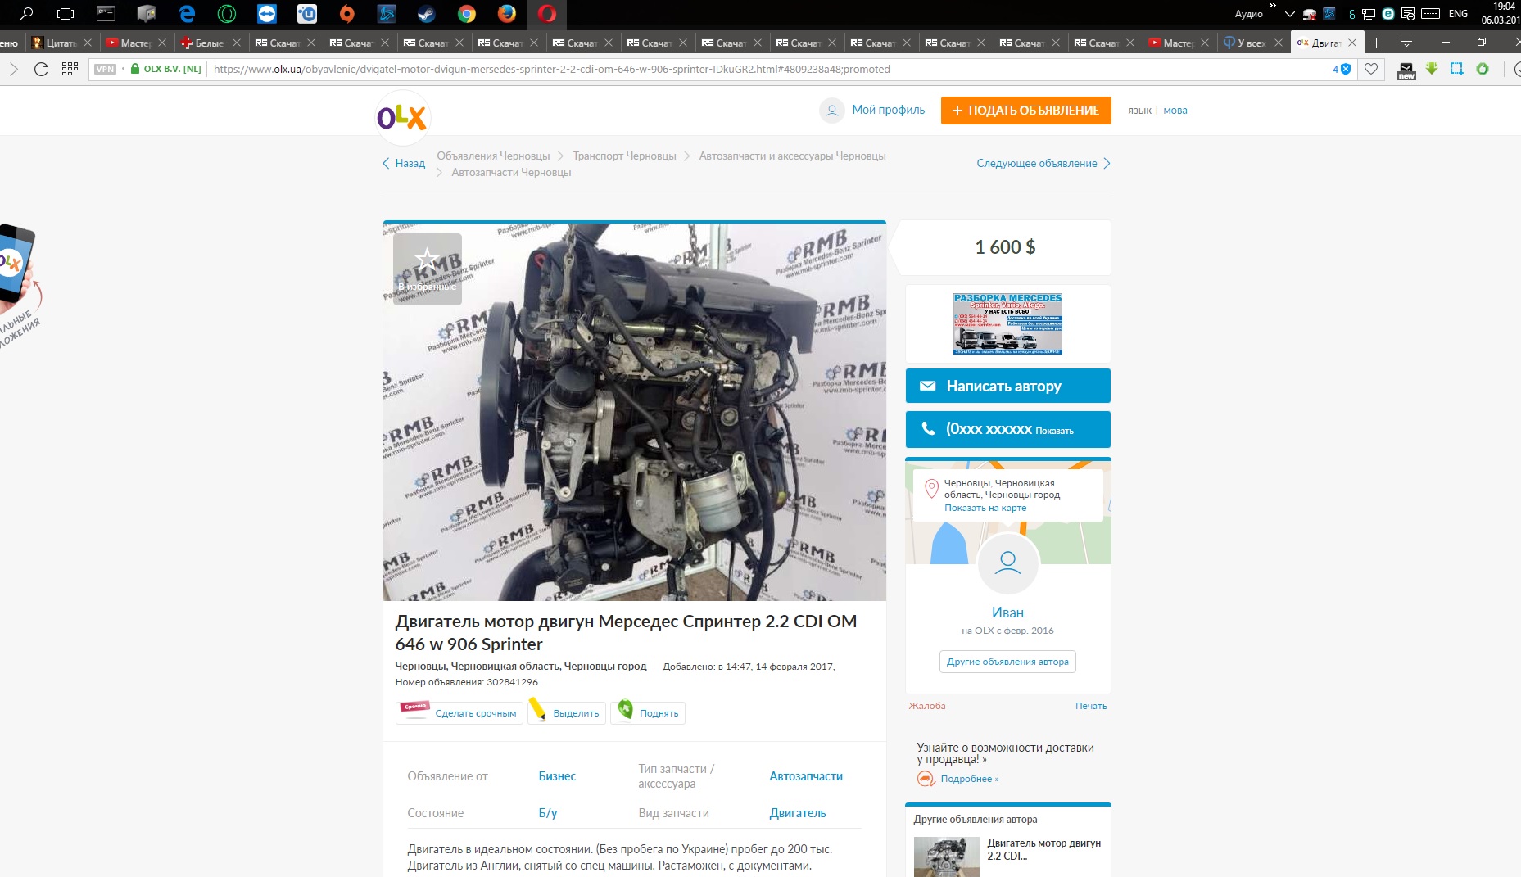Open the Speed Dial grid icon

coord(70,69)
